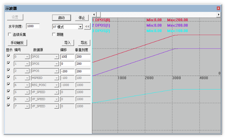Open number dropdown in REG_POSC row
This screenshot has width=226, height=139.
(x=27, y=85)
